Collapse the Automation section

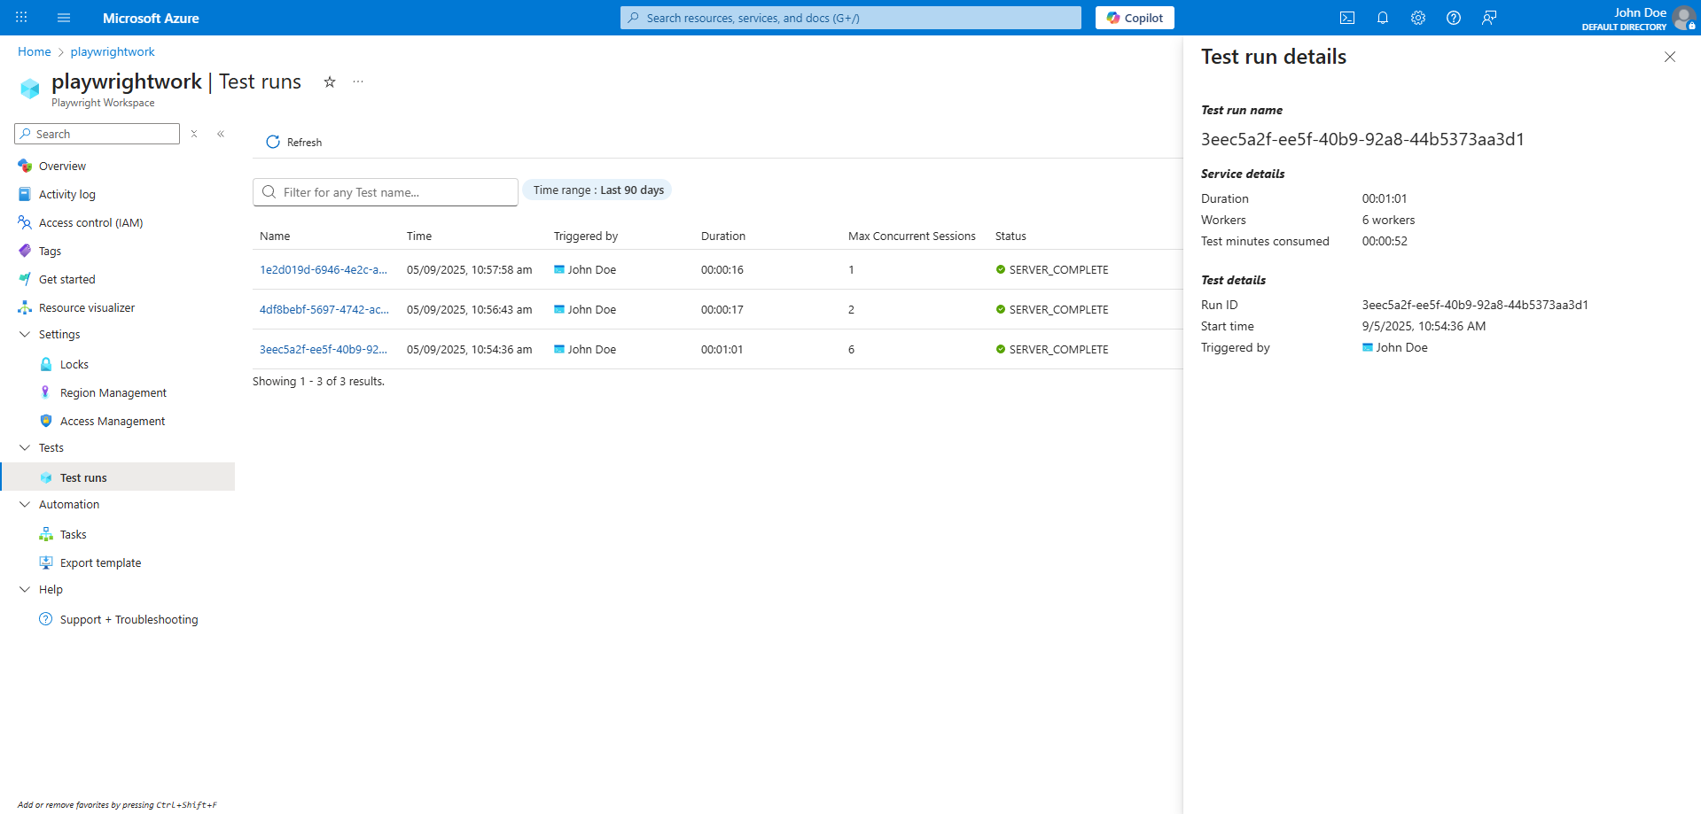point(25,504)
